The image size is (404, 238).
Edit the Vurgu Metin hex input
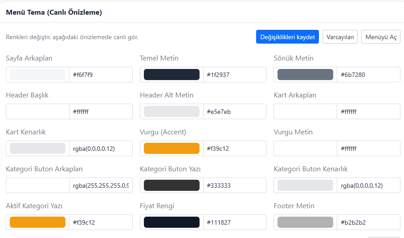(x=368, y=149)
